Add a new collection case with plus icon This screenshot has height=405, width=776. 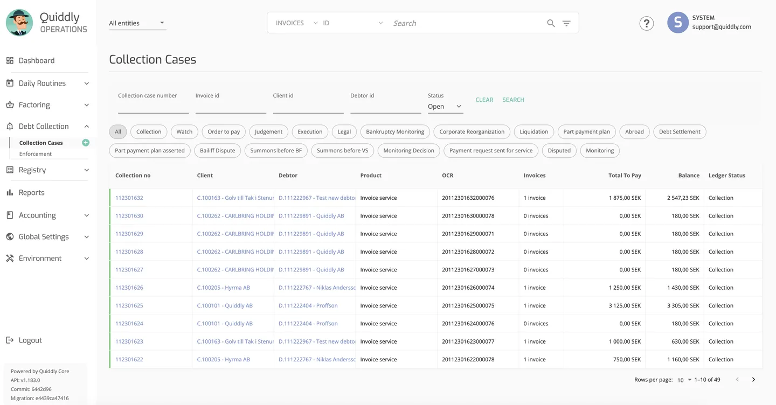86,143
